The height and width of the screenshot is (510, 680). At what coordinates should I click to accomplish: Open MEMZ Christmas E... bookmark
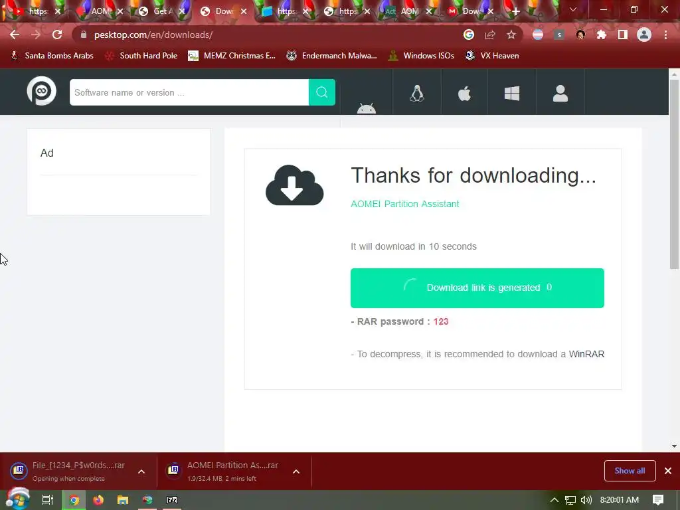pos(232,56)
